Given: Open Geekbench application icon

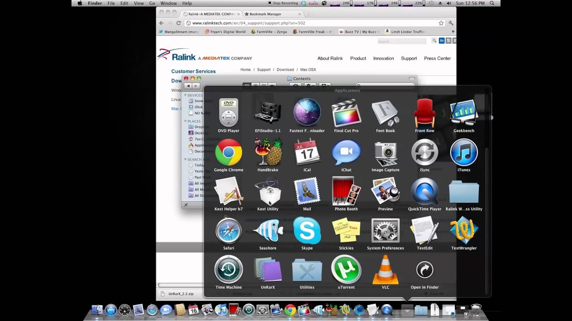Looking at the screenshot, I should (464, 113).
